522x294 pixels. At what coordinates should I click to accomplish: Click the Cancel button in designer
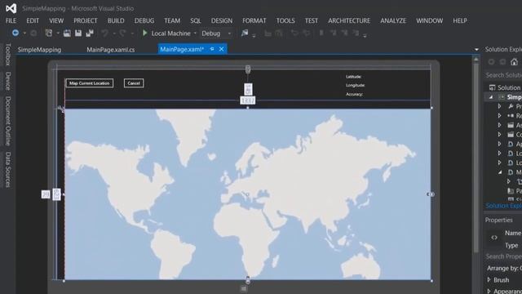(x=134, y=83)
